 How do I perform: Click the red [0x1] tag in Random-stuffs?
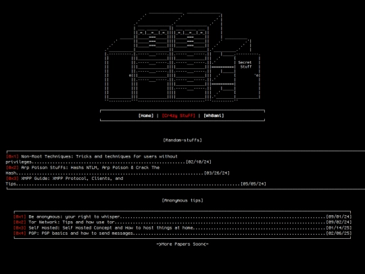(x=12, y=156)
